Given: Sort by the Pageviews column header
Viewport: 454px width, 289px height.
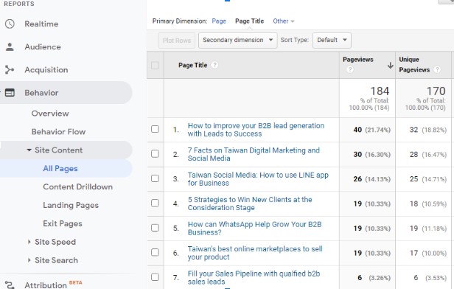Looking at the screenshot, I should [358, 60].
